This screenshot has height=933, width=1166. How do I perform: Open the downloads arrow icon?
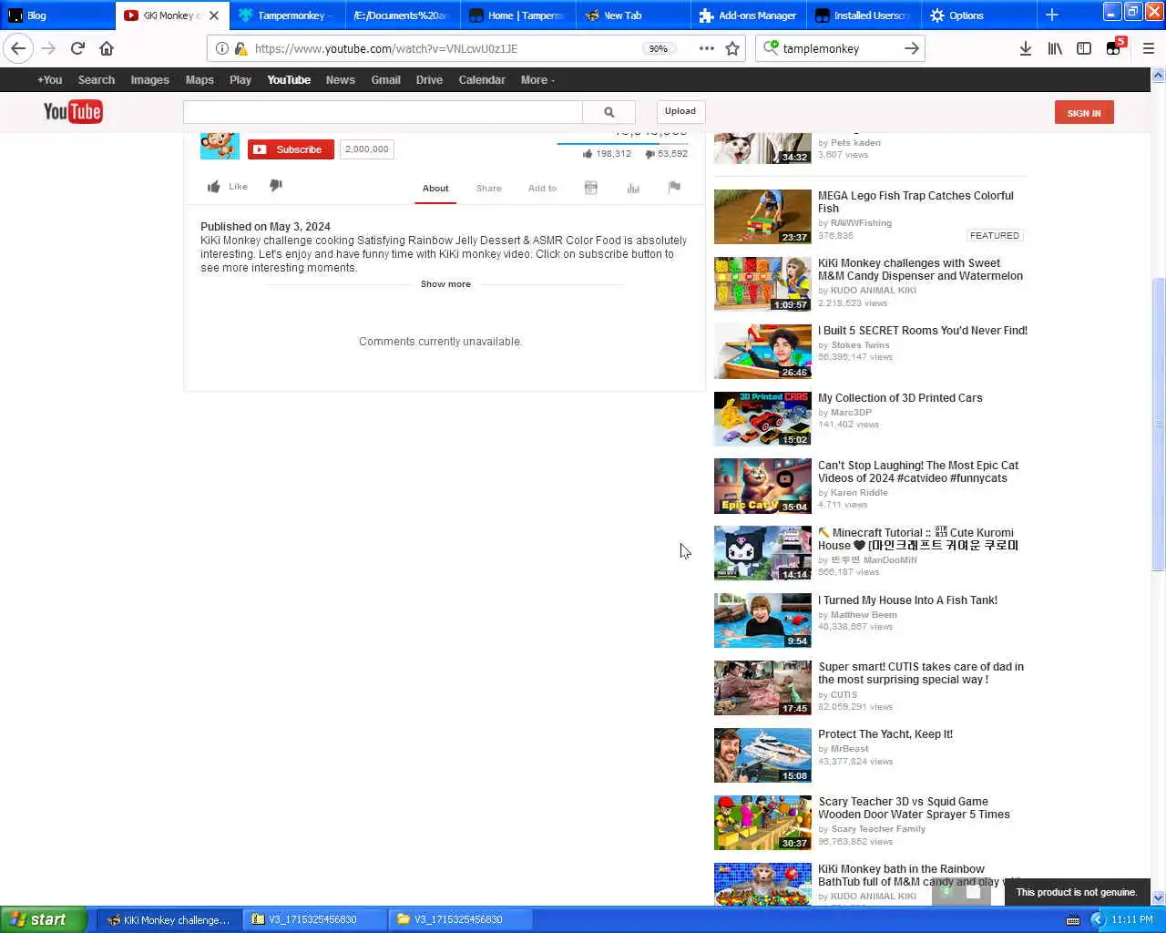point(1026,48)
